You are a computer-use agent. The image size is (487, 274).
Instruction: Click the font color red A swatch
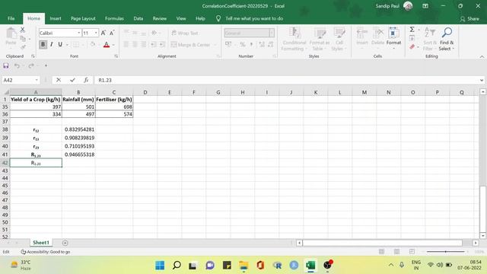(107, 45)
